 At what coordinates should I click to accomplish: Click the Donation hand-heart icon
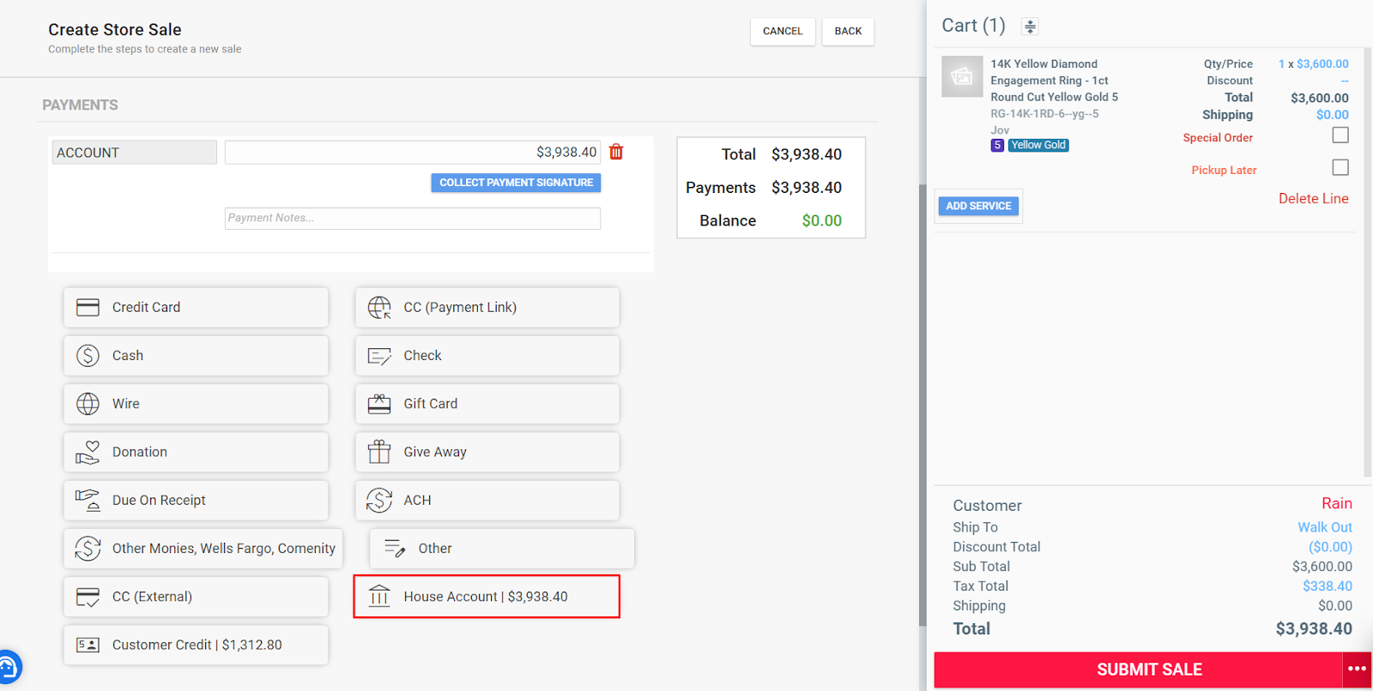(88, 452)
